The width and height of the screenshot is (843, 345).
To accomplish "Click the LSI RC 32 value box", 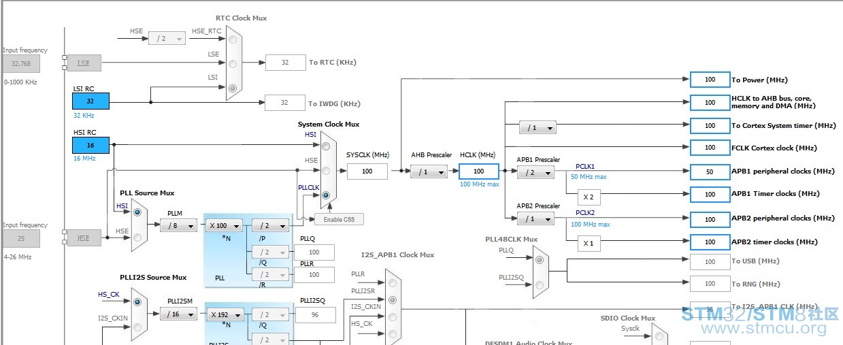I will coord(90,101).
